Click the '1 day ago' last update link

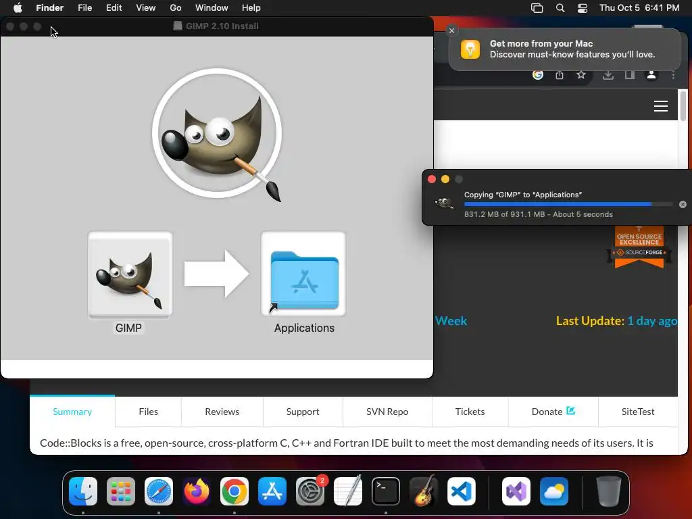pos(652,321)
